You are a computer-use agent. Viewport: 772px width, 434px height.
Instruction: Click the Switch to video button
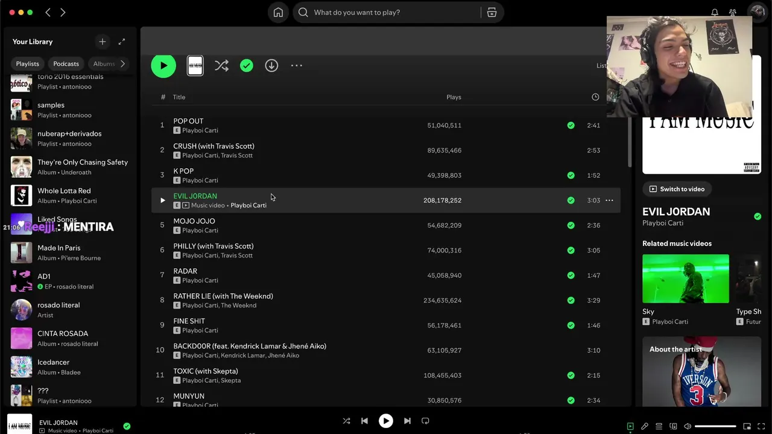675,189
